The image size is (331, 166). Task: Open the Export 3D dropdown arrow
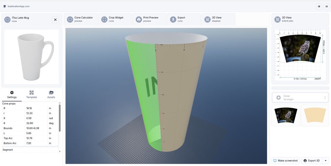[325, 161]
